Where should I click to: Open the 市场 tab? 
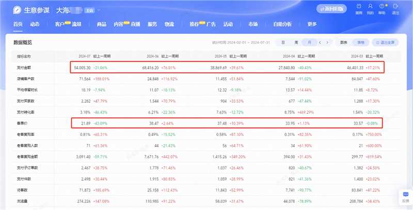tap(253, 24)
